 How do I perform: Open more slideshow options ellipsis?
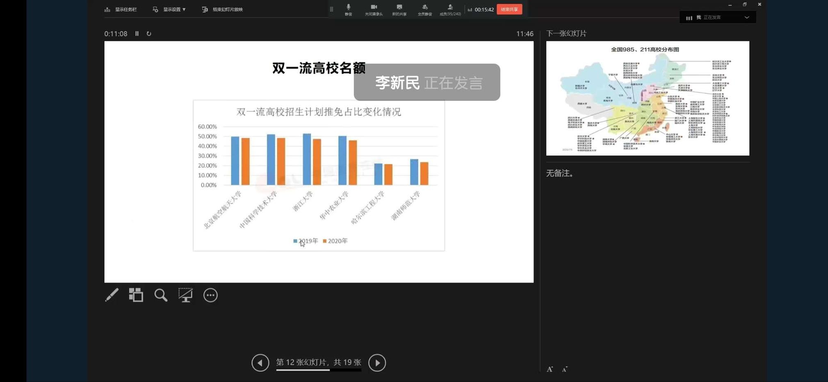coord(210,295)
